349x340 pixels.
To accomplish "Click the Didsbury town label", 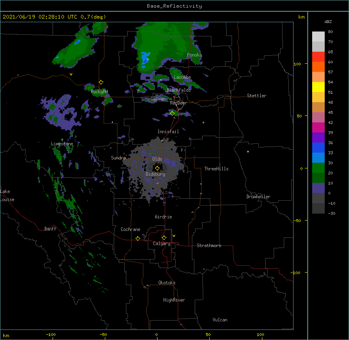I will (155, 174).
